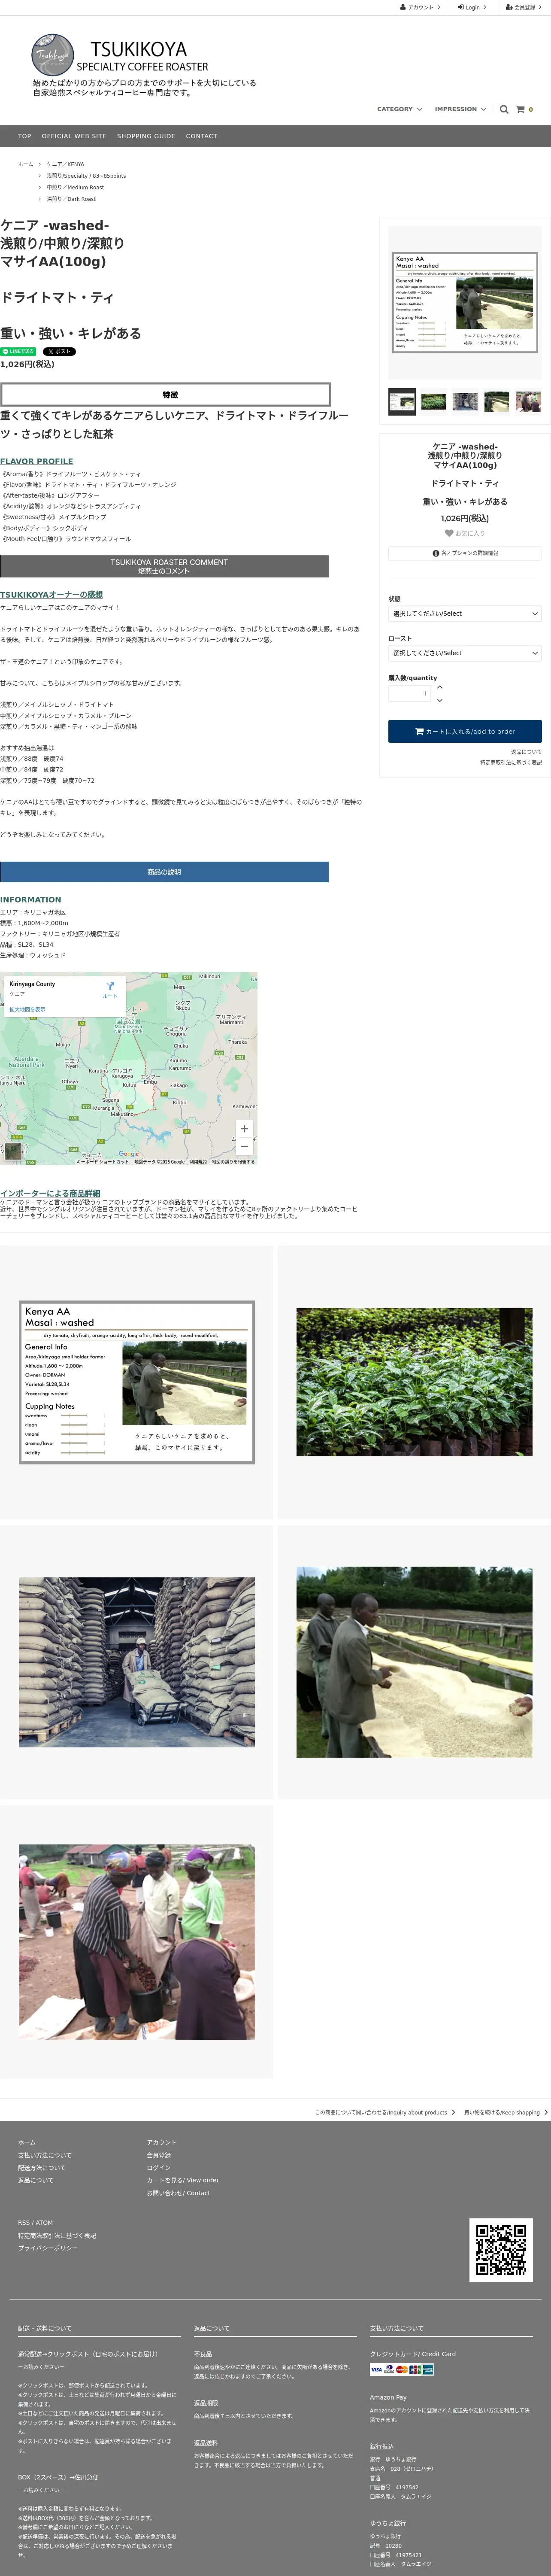Open footer お問い合わせ/Contact link
This screenshot has height=2576, width=551.
(x=178, y=2193)
